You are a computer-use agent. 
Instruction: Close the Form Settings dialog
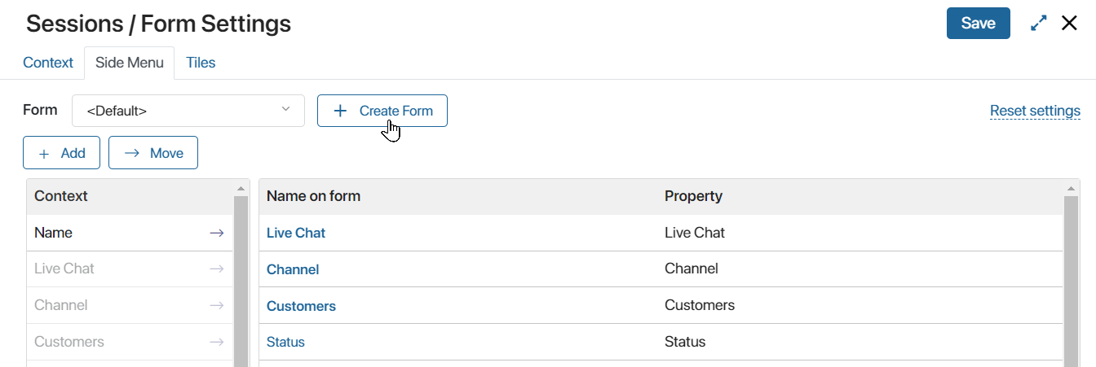tap(1069, 24)
